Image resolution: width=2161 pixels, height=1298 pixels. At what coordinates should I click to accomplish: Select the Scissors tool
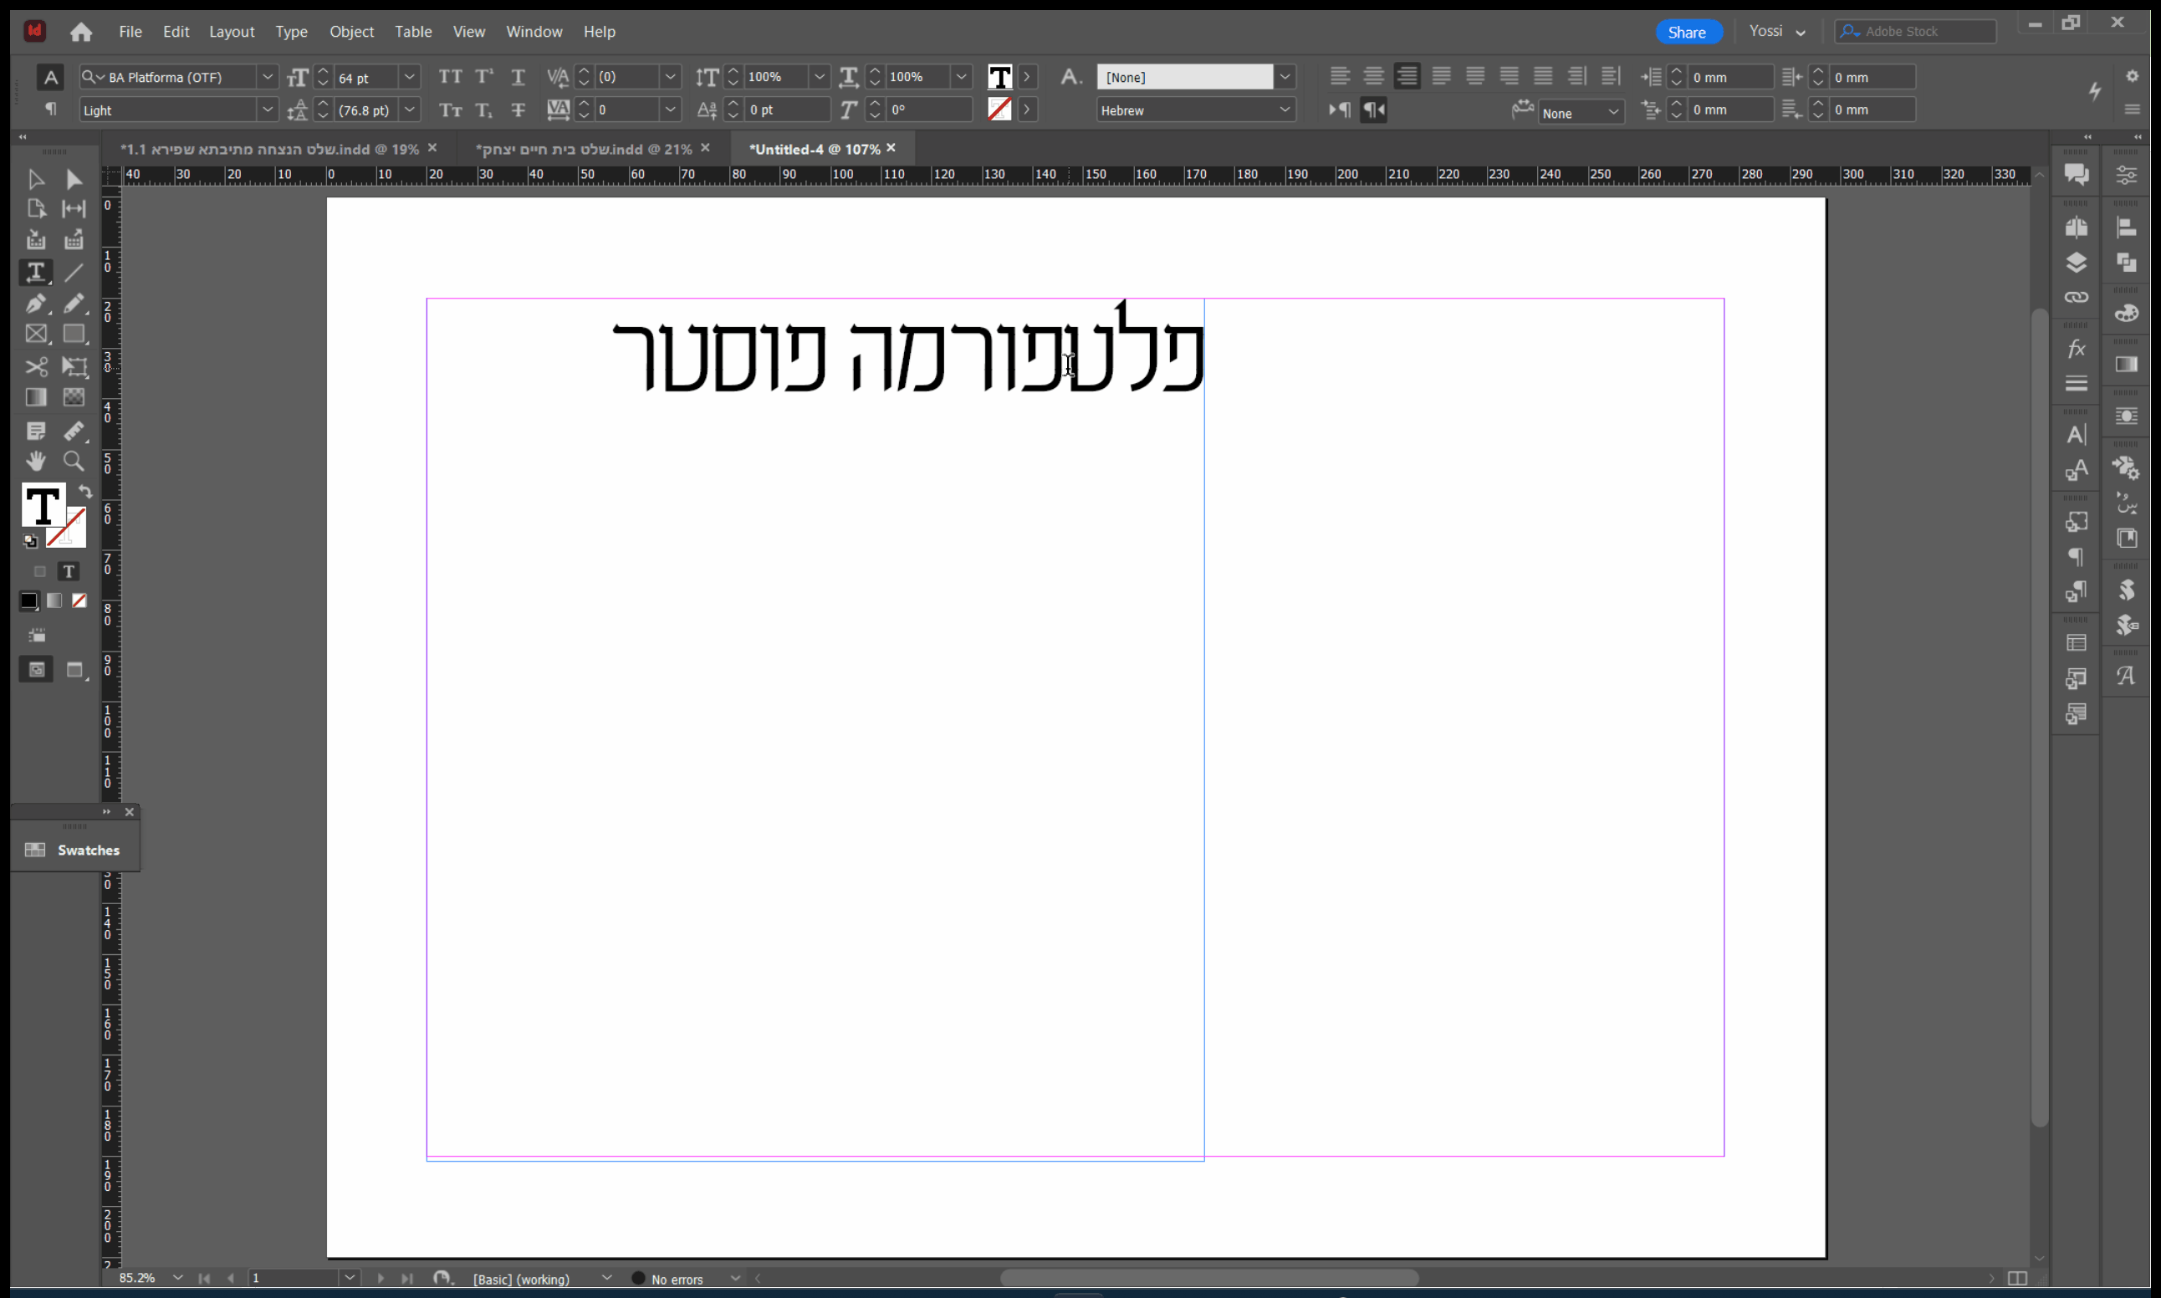[35, 366]
